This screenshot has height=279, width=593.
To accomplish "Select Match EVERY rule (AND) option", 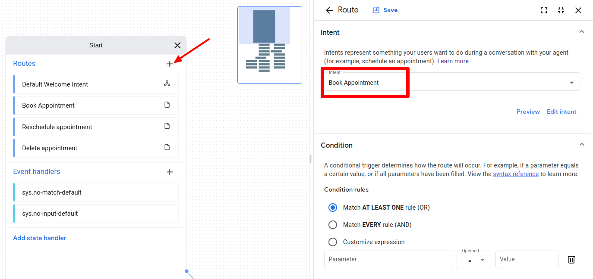I will (x=333, y=225).
